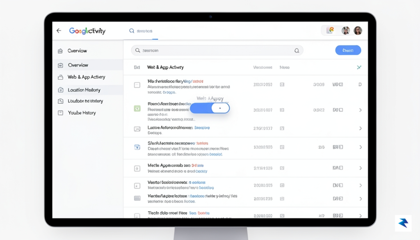Select the highlighted Overview item in the sidebar

pos(88,65)
